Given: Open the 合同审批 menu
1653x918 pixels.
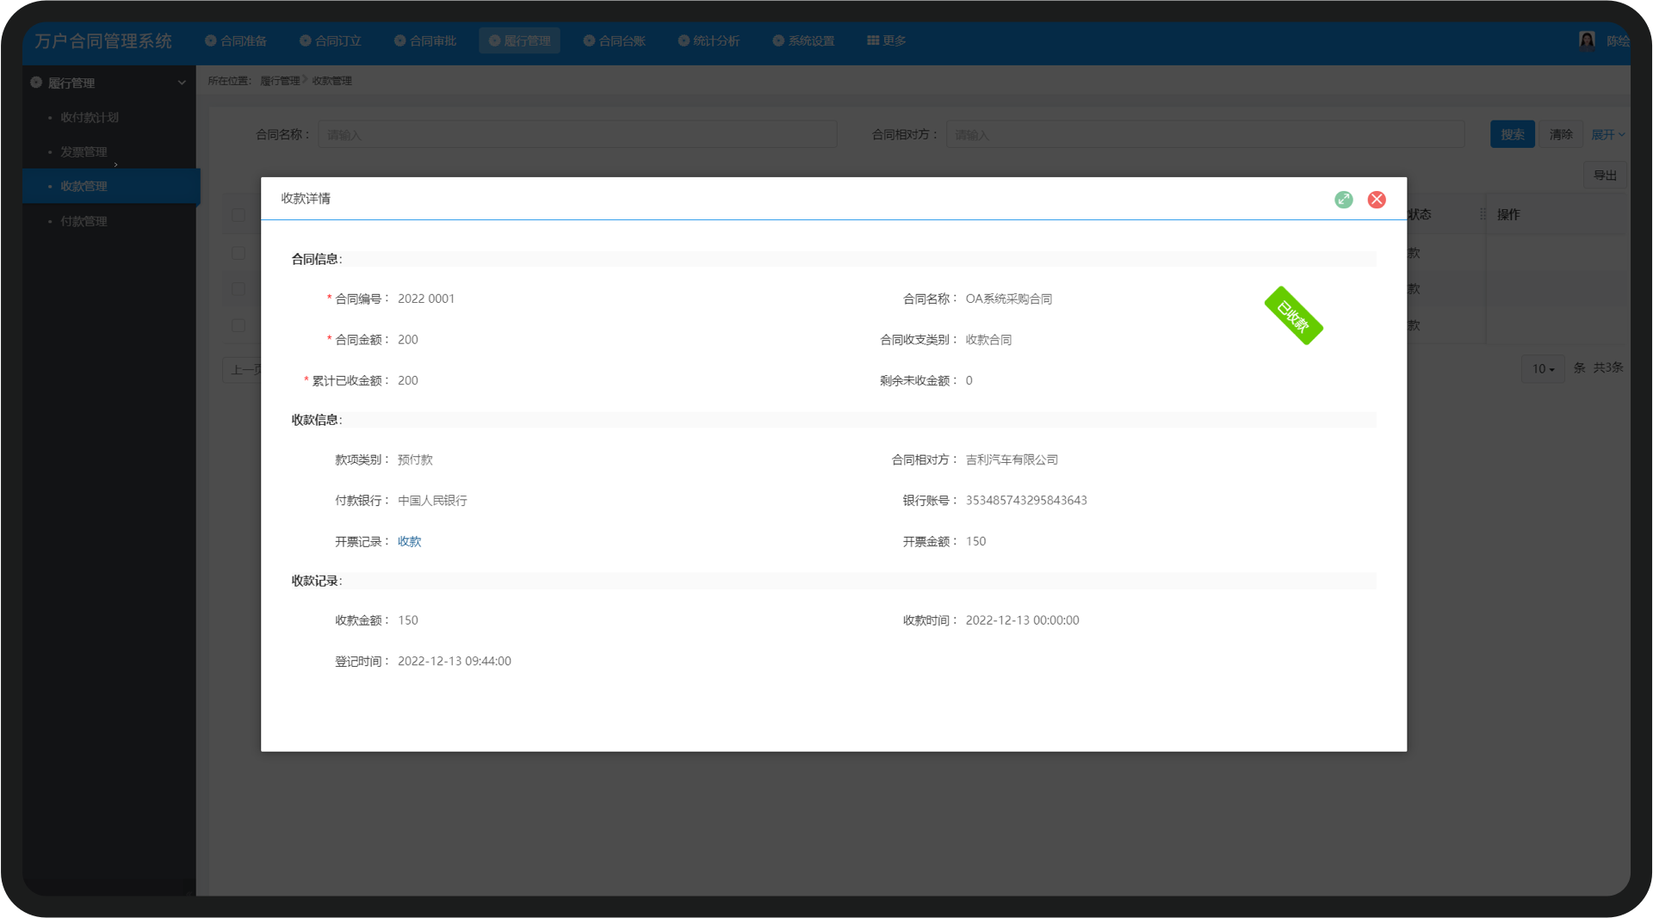Looking at the screenshot, I should pos(425,40).
